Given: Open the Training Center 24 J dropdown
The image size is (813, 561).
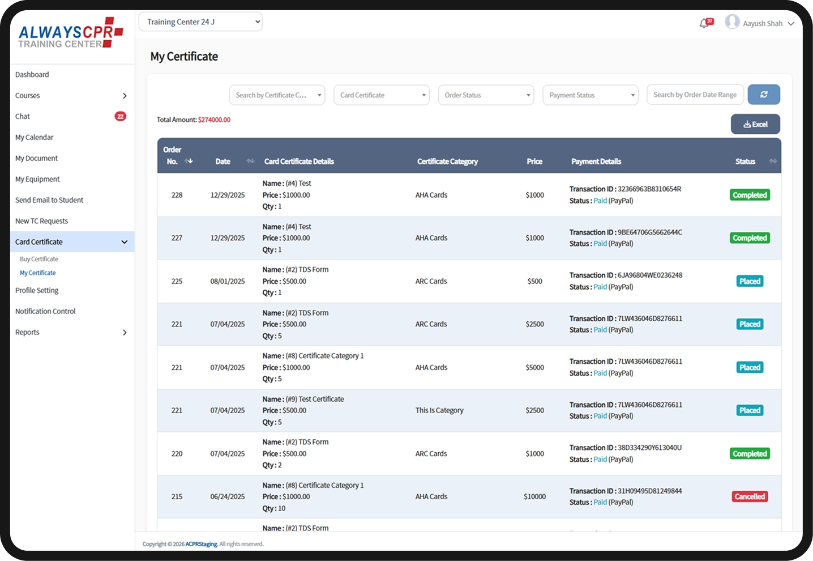Looking at the screenshot, I should [200, 22].
